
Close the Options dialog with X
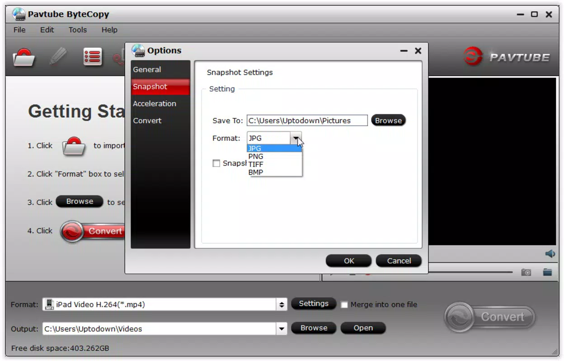(418, 51)
